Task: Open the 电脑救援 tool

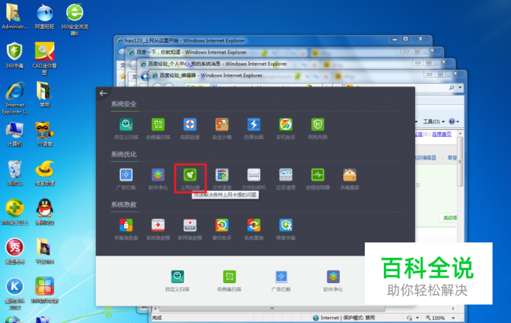Action: tap(190, 129)
